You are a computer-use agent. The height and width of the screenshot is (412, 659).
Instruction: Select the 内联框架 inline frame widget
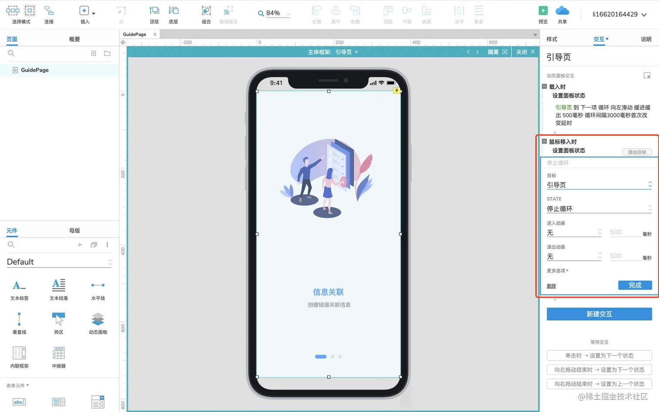(x=19, y=357)
